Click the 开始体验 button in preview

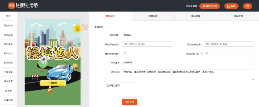[x=53, y=83]
